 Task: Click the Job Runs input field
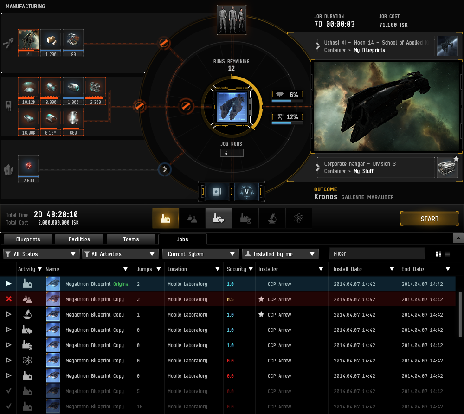(x=232, y=153)
